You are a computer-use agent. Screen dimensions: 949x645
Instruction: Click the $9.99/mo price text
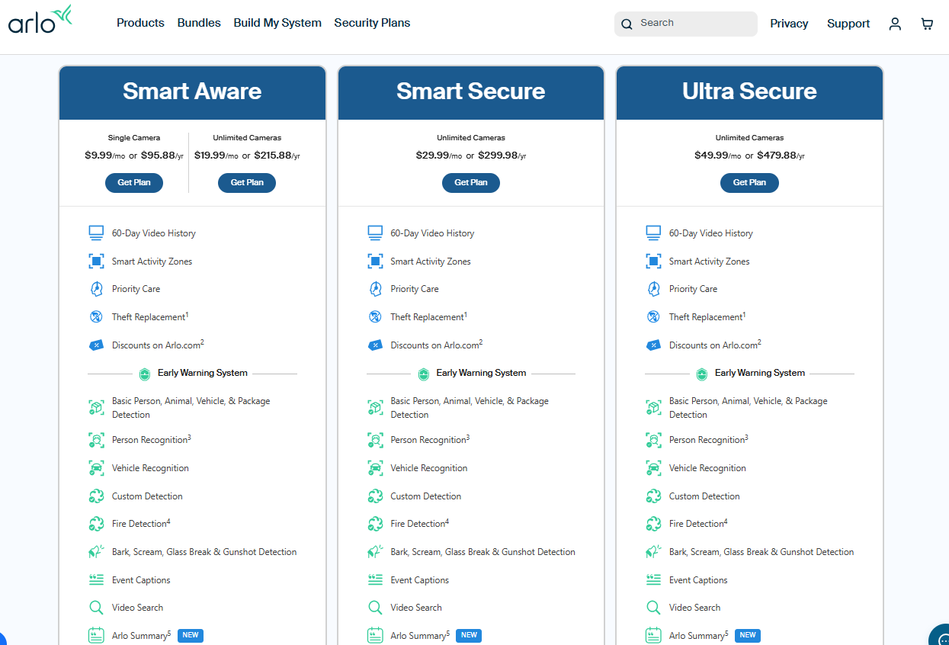coord(105,156)
